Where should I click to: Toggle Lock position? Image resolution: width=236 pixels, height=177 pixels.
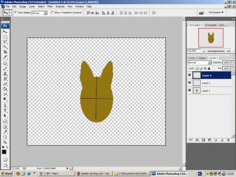tap(205, 68)
